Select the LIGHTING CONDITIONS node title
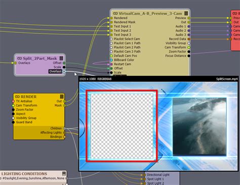The width and height of the screenshot is (240, 185). point(24,174)
